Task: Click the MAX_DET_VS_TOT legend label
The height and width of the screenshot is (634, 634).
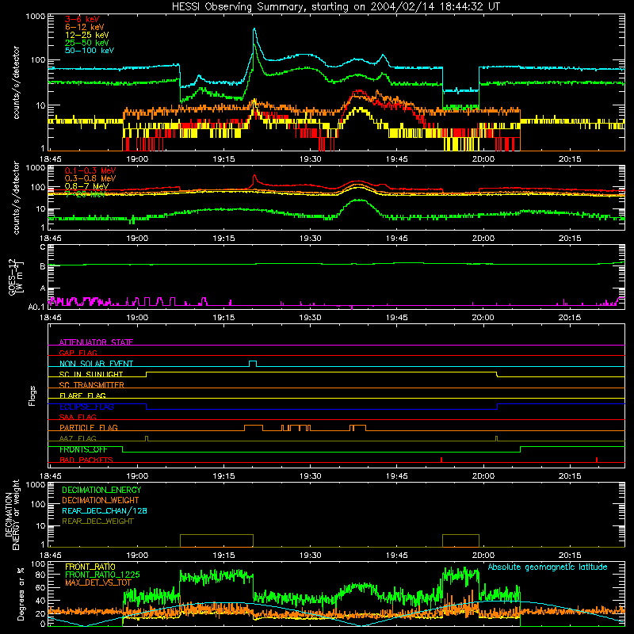Action: click(x=97, y=582)
